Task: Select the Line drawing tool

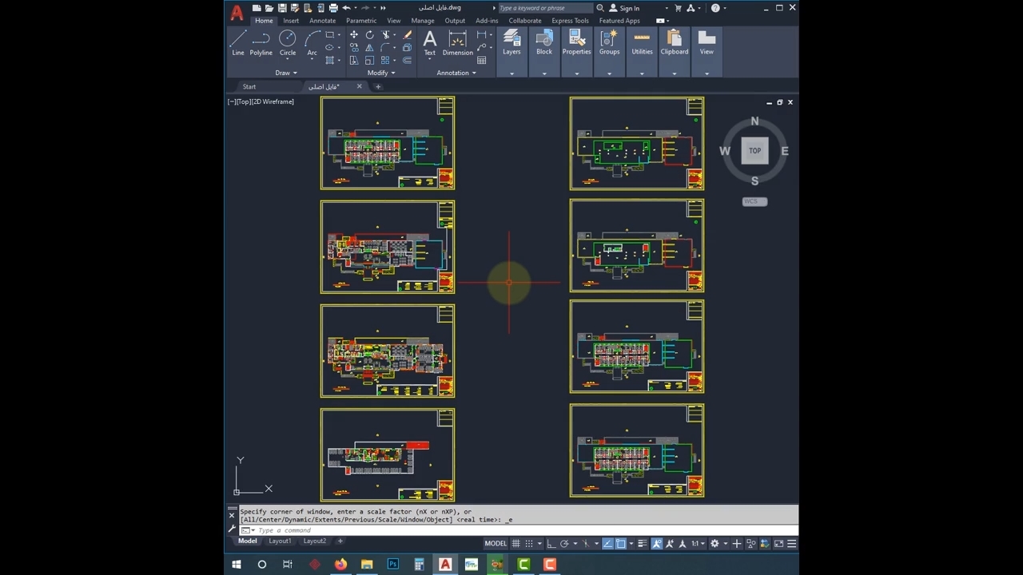Action: pyautogui.click(x=237, y=42)
